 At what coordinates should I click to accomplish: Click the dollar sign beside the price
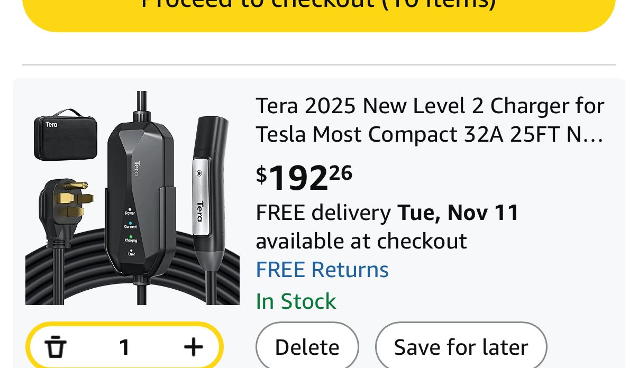(261, 174)
